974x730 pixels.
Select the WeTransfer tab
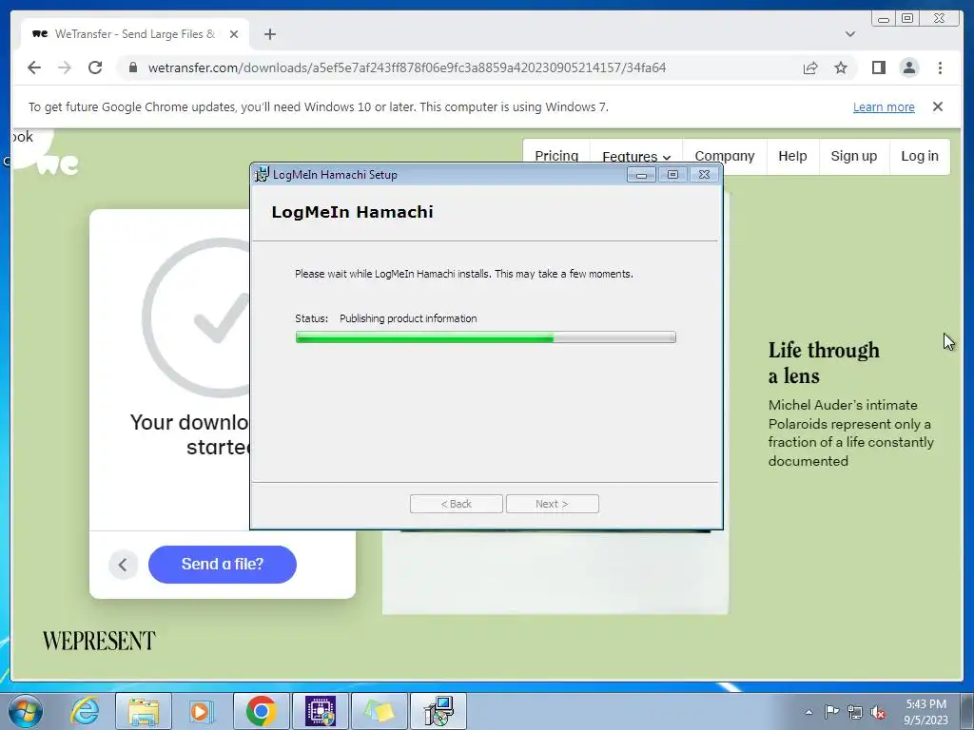pyautogui.click(x=135, y=34)
